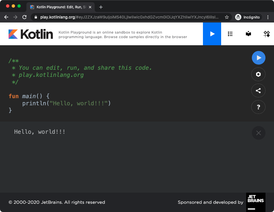Run the program with the circular play button
Screen dimensions: 274x212
click(x=258, y=58)
